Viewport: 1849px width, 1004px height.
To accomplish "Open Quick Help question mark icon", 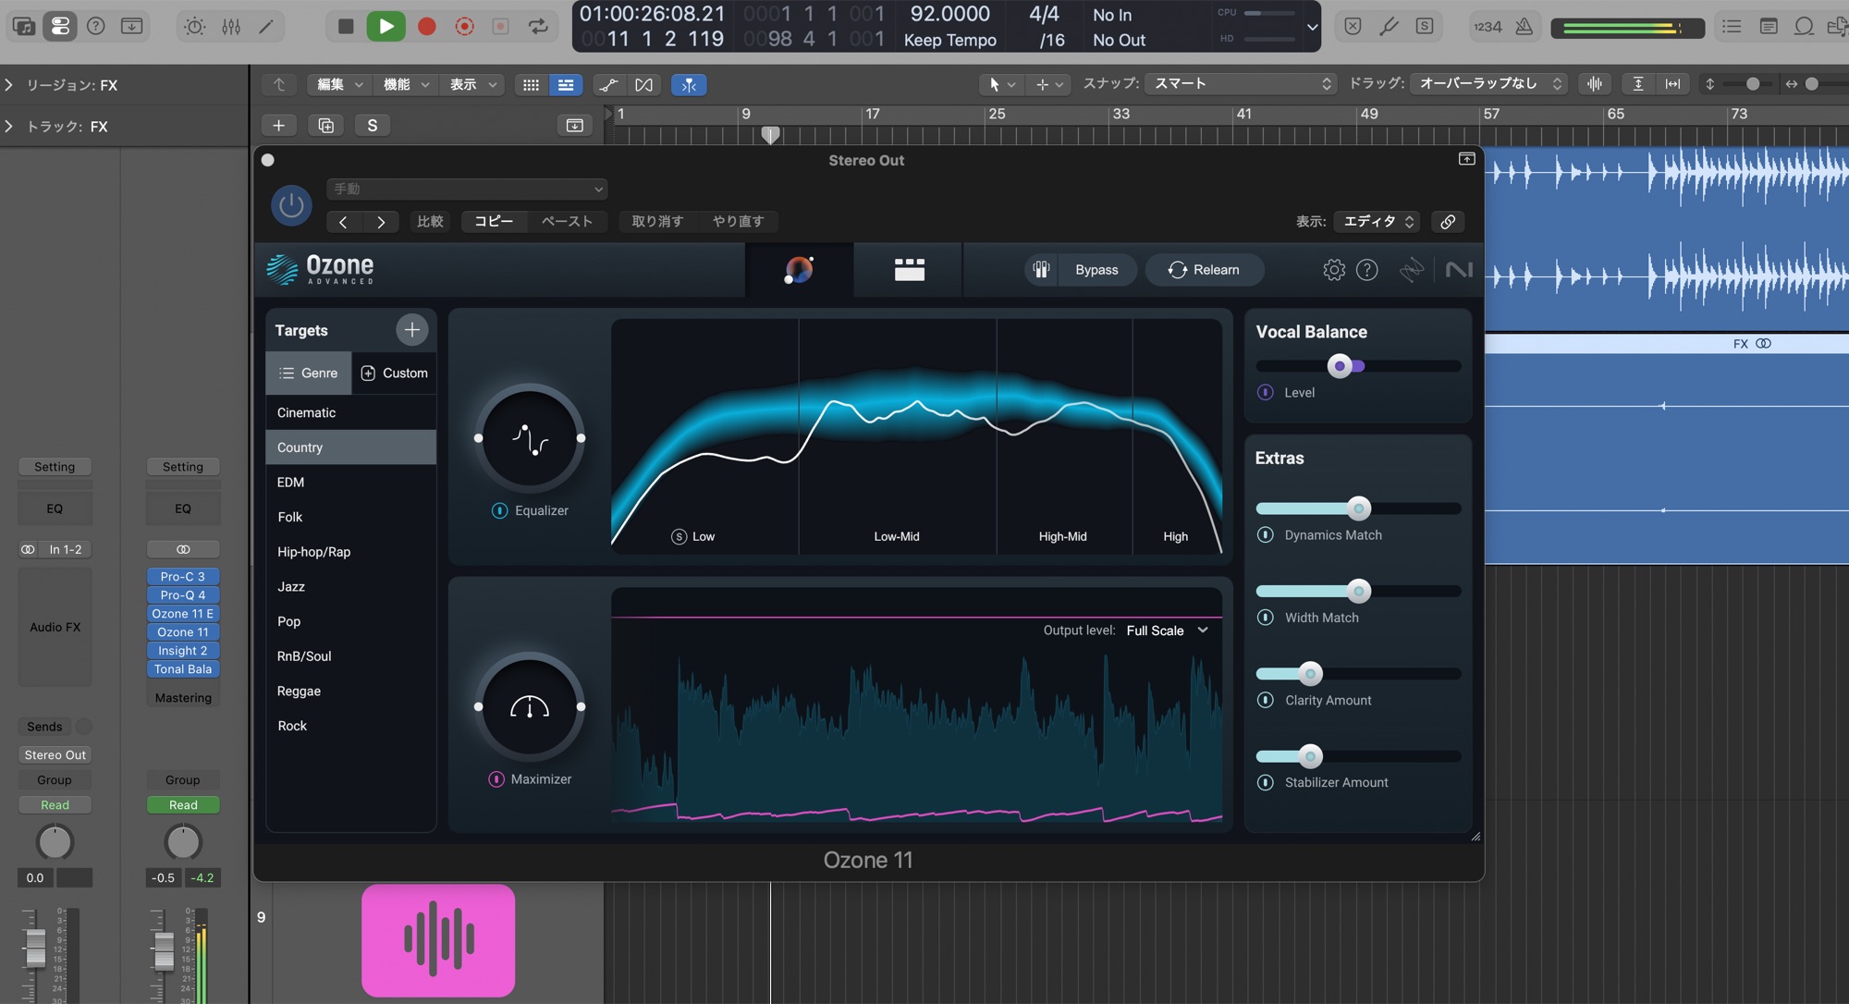I will pos(96,26).
